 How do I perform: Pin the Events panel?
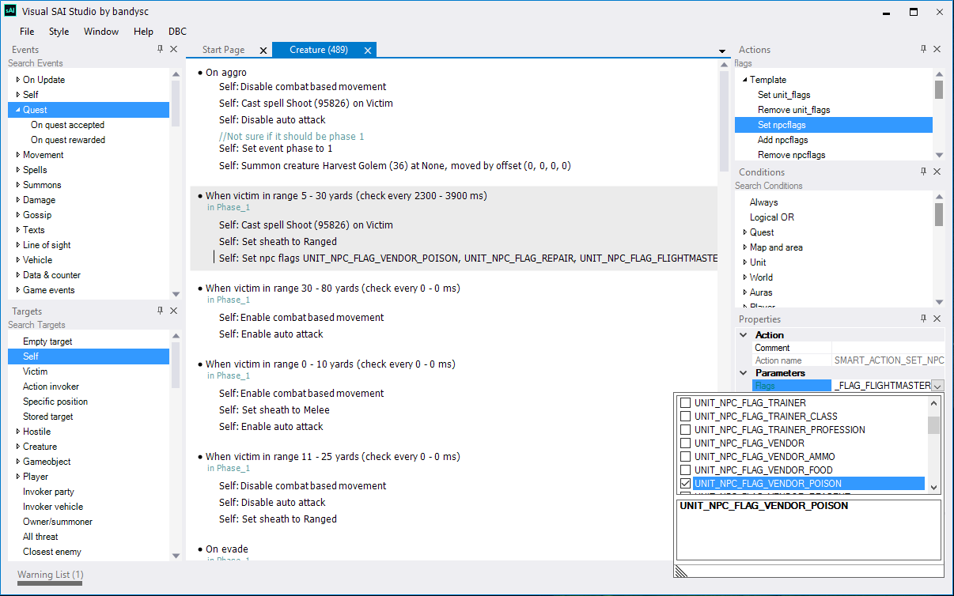click(161, 49)
